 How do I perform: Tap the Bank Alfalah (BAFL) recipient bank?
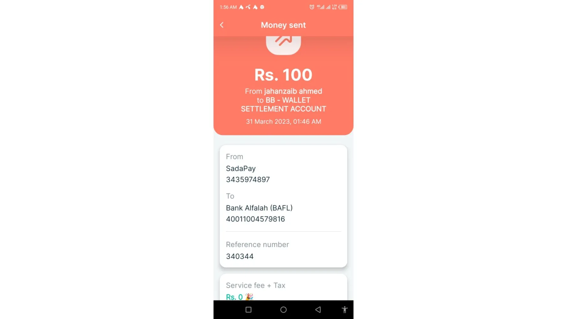click(259, 208)
